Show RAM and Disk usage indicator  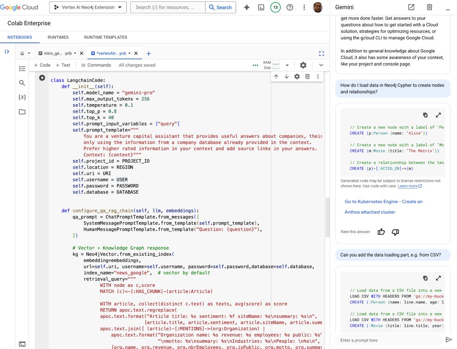[x=271, y=65]
